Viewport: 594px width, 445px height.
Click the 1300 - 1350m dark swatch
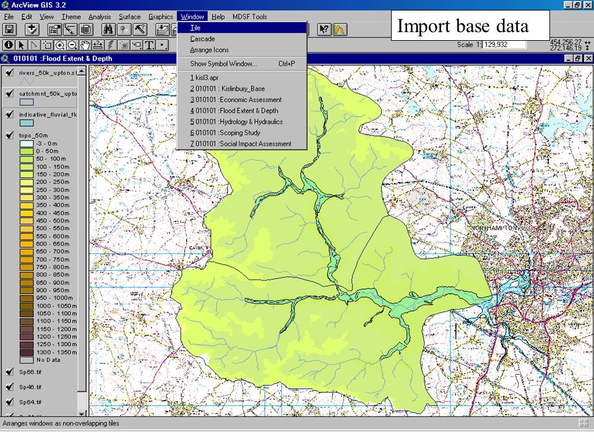pos(27,352)
